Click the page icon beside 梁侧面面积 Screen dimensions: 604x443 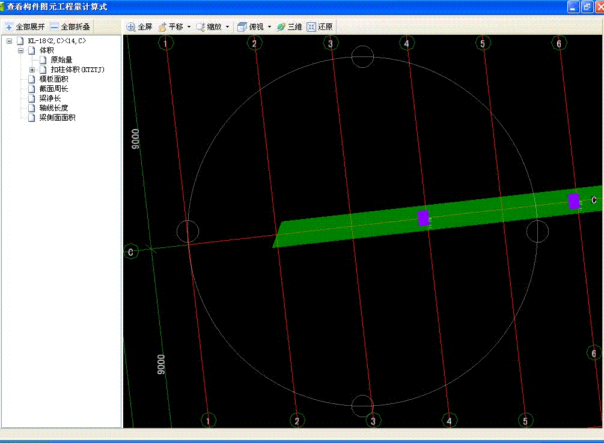click(x=32, y=118)
